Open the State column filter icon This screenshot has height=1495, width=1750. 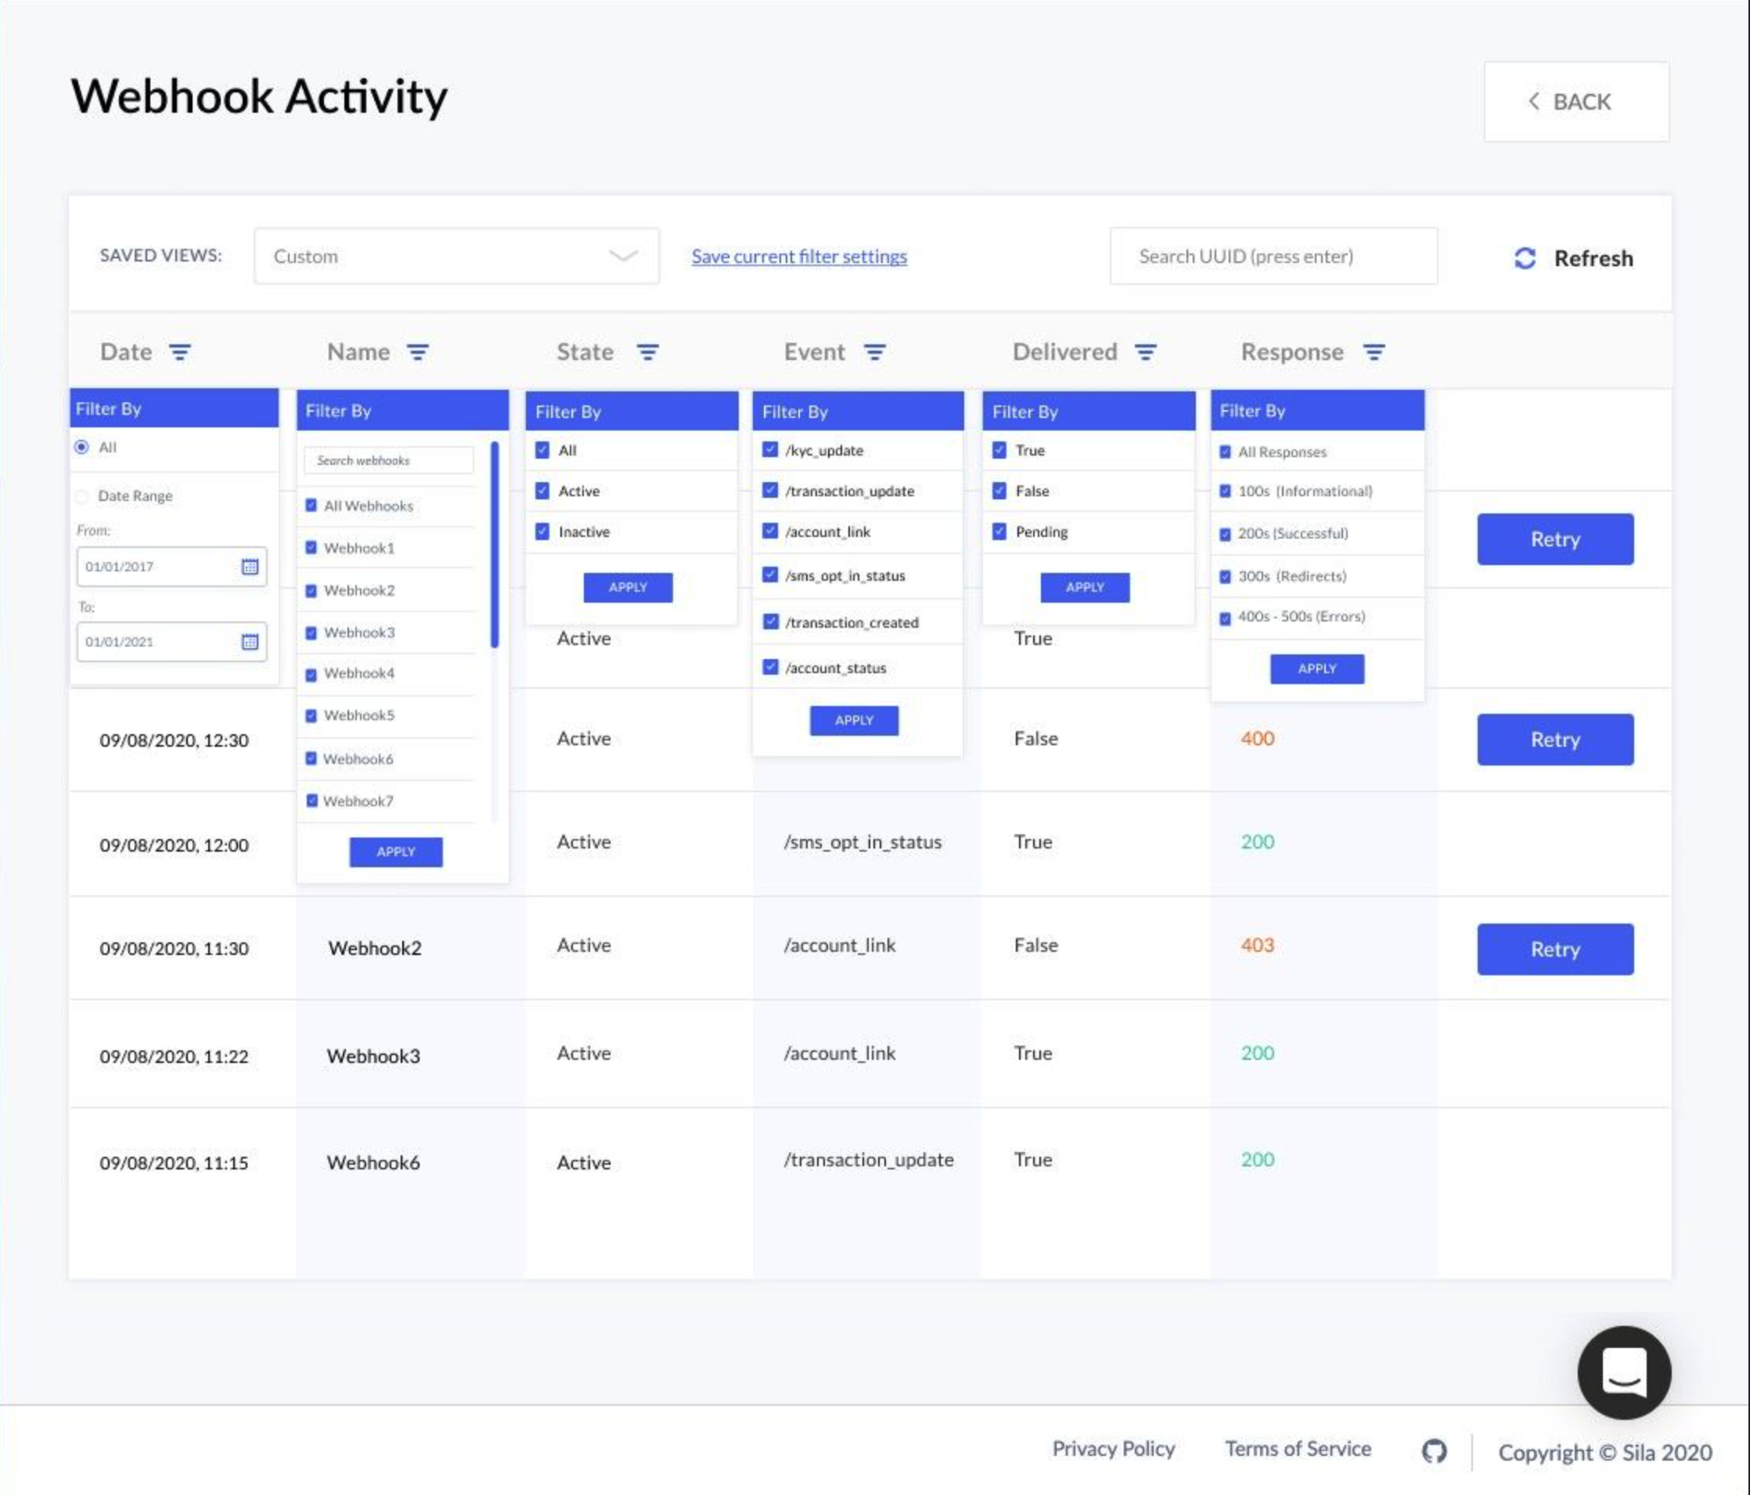(648, 352)
